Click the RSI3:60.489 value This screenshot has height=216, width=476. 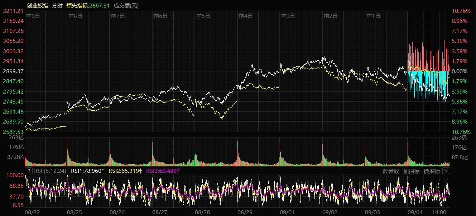163,171
